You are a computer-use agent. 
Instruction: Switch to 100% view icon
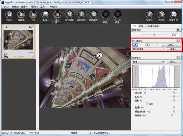(x=81, y=15)
